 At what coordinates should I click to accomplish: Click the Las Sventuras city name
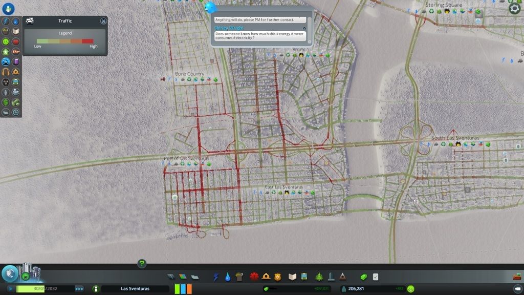(x=135, y=289)
